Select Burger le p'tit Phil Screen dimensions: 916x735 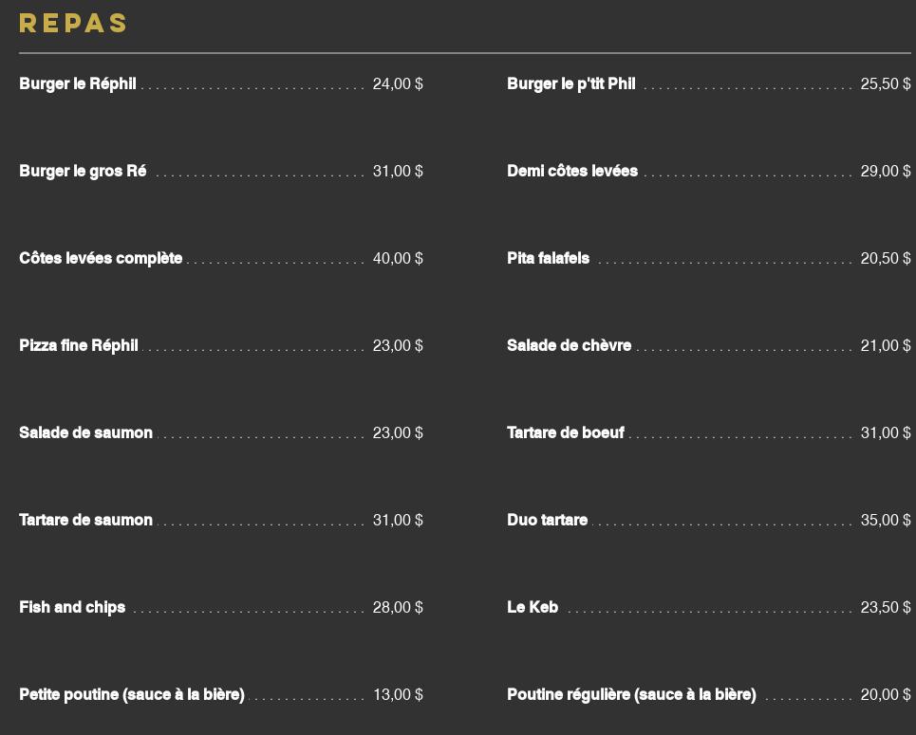571,83
